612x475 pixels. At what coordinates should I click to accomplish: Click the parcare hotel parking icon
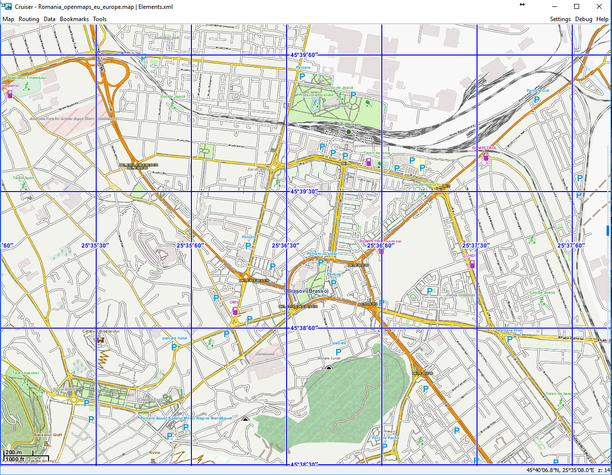[x=174, y=346]
